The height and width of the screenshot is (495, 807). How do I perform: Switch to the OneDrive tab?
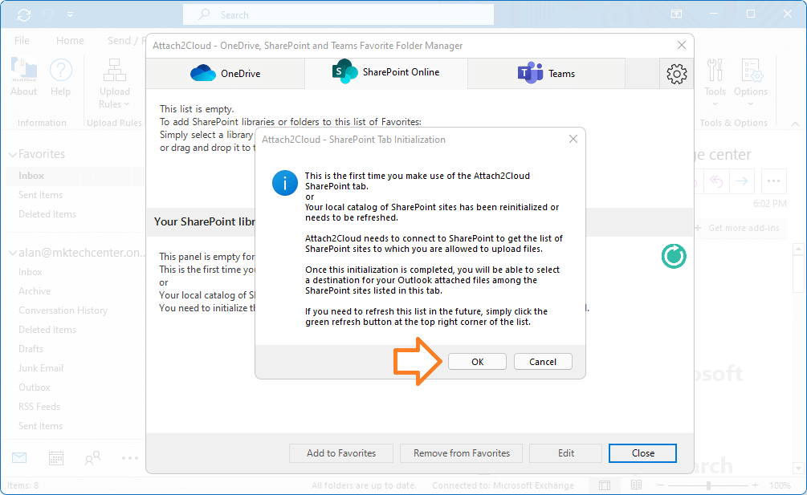click(x=224, y=72)
